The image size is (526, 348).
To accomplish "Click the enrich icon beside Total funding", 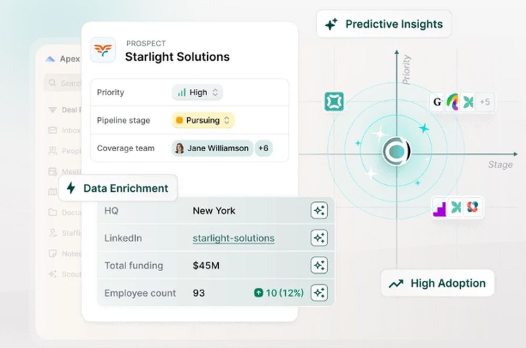I will [319, 265].
